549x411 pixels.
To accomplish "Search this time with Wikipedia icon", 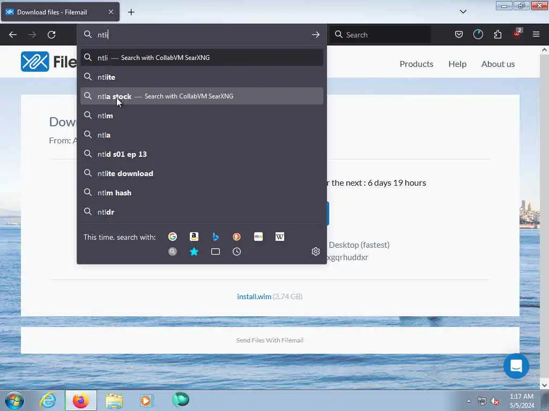I will click(x=280, y=237).
